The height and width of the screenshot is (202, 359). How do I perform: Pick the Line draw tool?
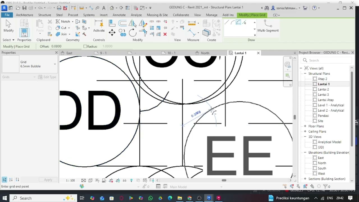point(227,22)
